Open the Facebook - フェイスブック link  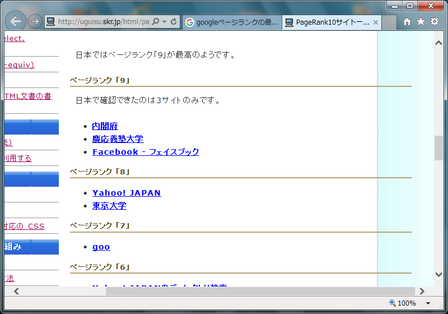pyautogui.click(x=146, y=152)
